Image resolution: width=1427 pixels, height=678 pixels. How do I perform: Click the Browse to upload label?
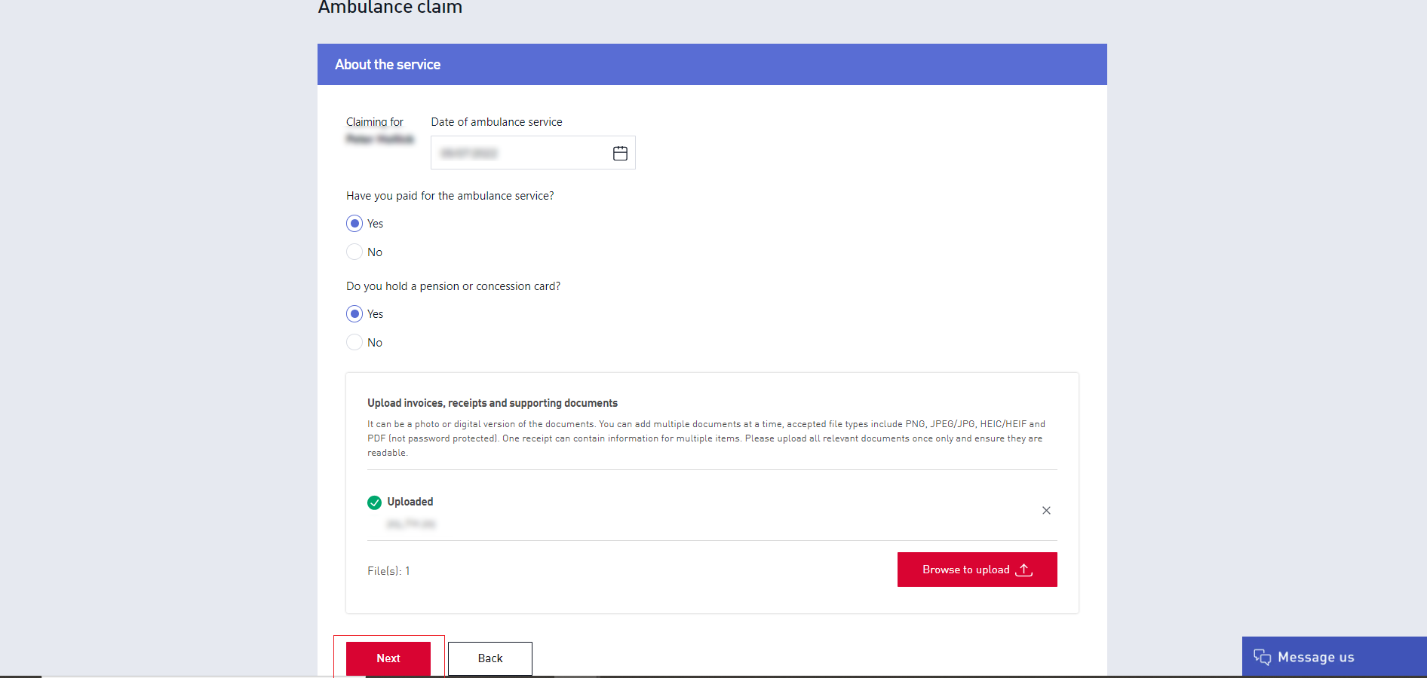[x=965, y=570]
